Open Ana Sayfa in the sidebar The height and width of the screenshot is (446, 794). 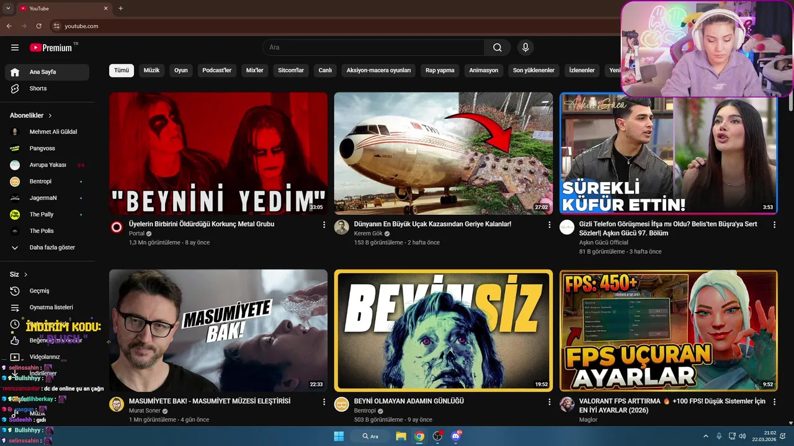[47, 72]
